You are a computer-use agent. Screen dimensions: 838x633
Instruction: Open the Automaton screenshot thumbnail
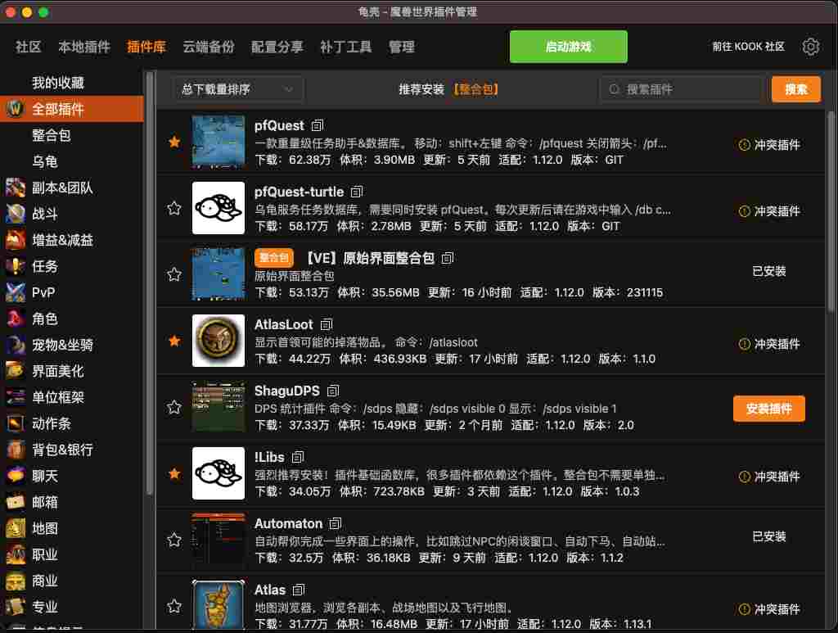tap(219, 540)
